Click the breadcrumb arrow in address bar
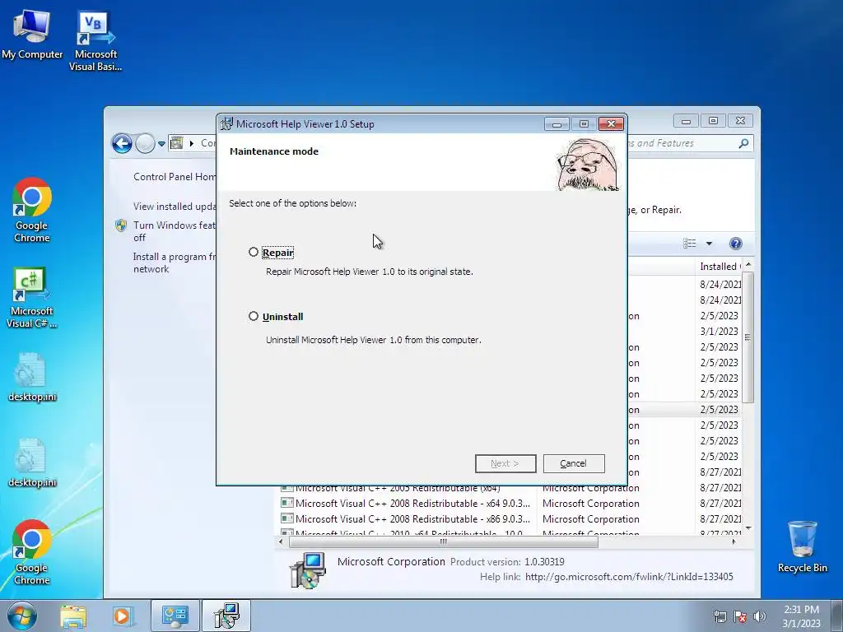Screen dimensions: 843x632 point(191,143)
